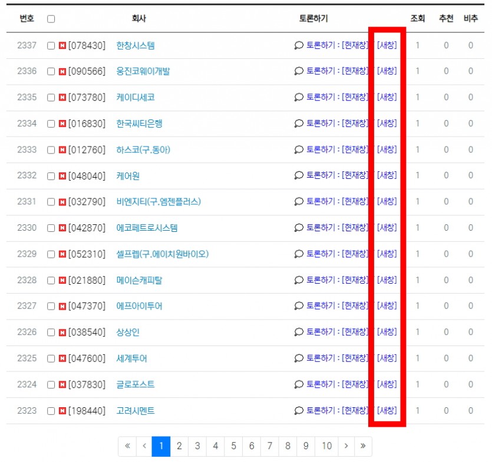Click the red N new-post icon beside [032790]
The image size is (492, 462).
(x=62, y=202)
